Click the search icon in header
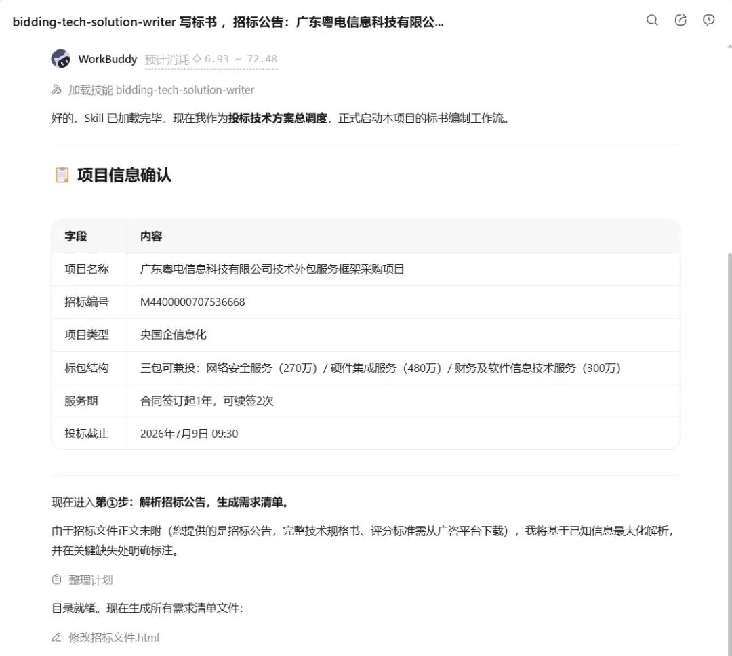The image size is (732, 656). [652, 20]
